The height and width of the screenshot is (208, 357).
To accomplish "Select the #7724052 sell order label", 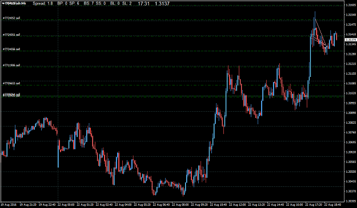I will [11, 18].
